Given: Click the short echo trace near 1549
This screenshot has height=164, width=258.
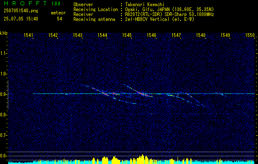Looking at the screenshot, I should 220,94.
